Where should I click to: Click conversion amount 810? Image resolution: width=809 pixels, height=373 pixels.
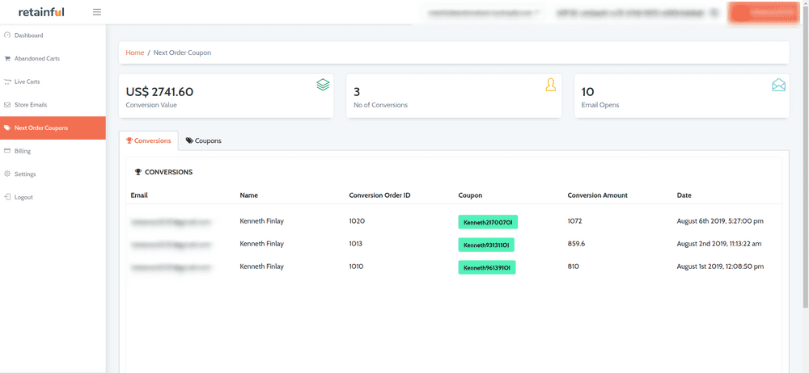[x=574, y=266]
